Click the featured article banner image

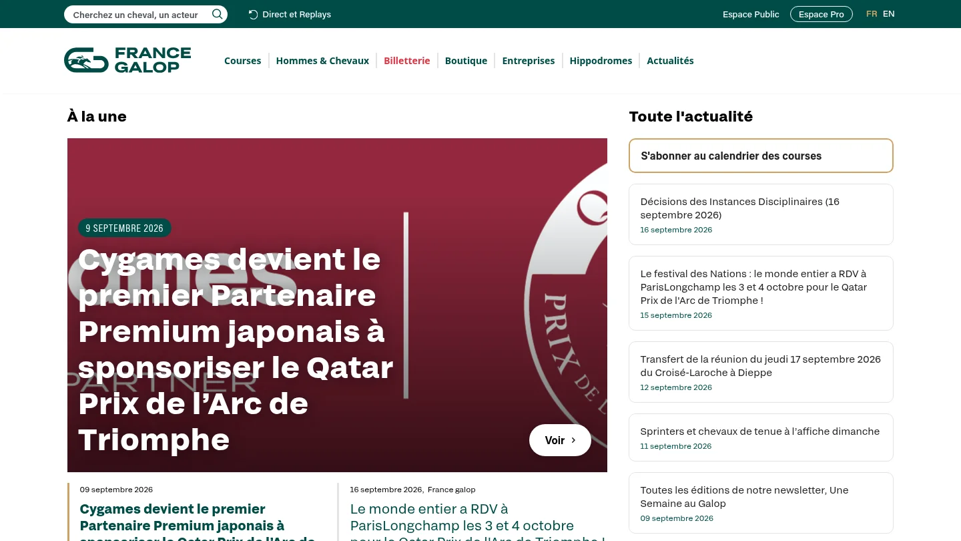337,305
